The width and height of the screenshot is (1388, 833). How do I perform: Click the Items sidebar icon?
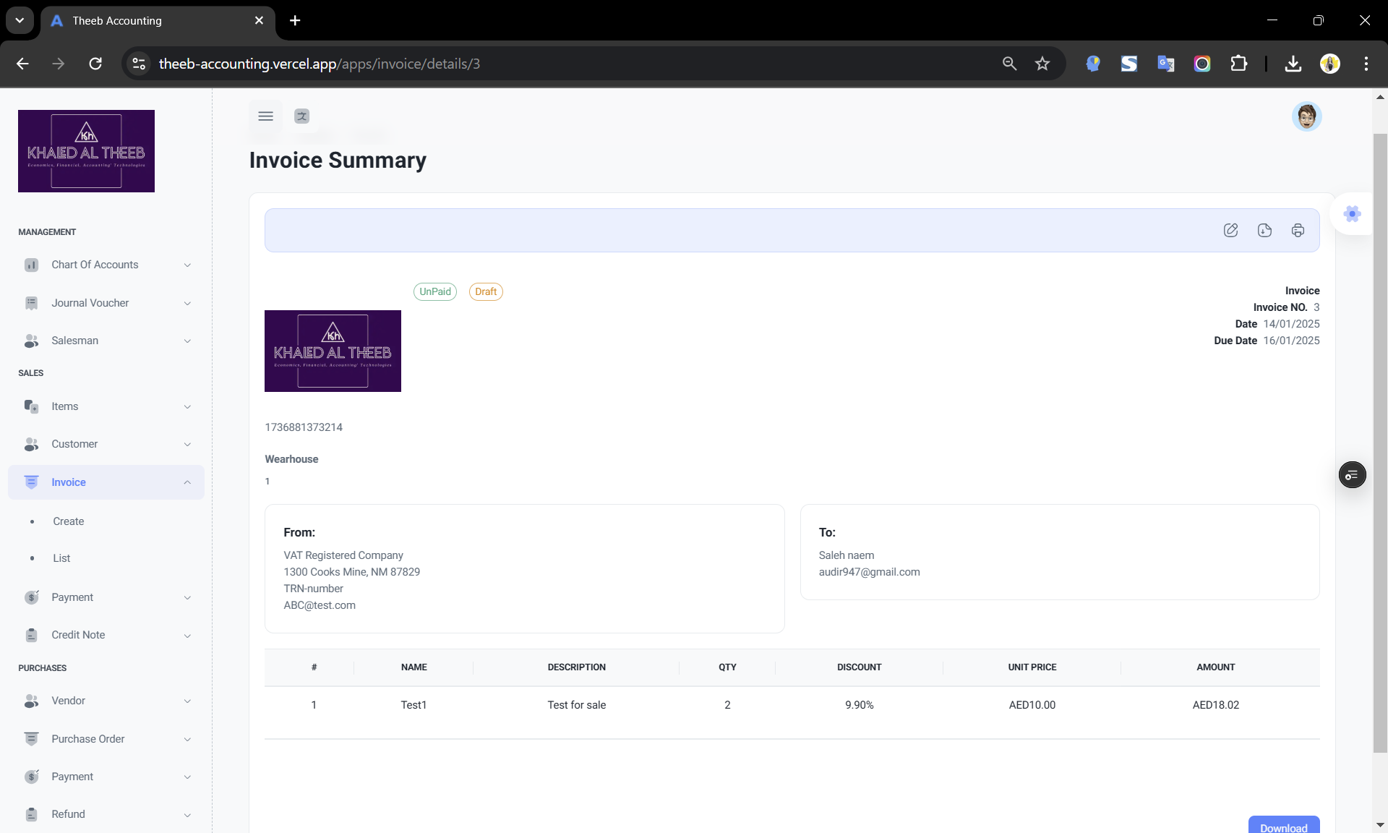click(x=31, y=406)
